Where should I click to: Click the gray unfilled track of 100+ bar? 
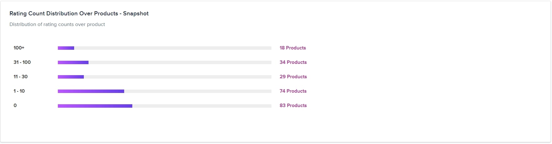pyautogui.click(x=173, y=48)
